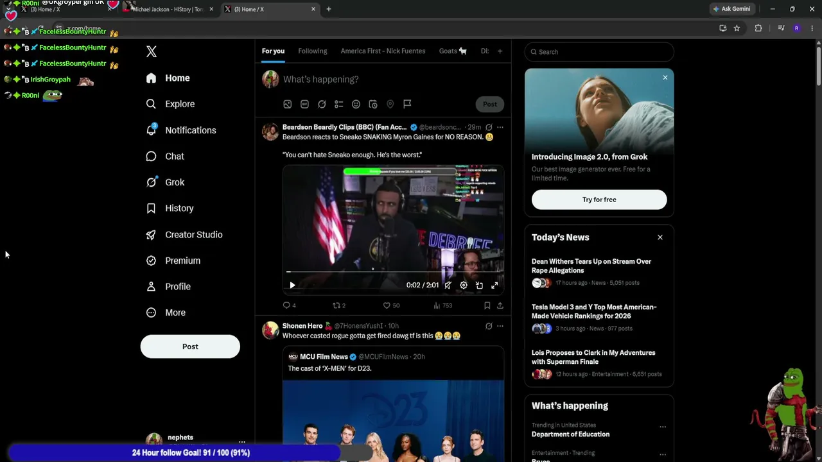This screenshot has height=462, width=822.
Task: View analytics of the Beardson post
Action: tap(442, 305)
